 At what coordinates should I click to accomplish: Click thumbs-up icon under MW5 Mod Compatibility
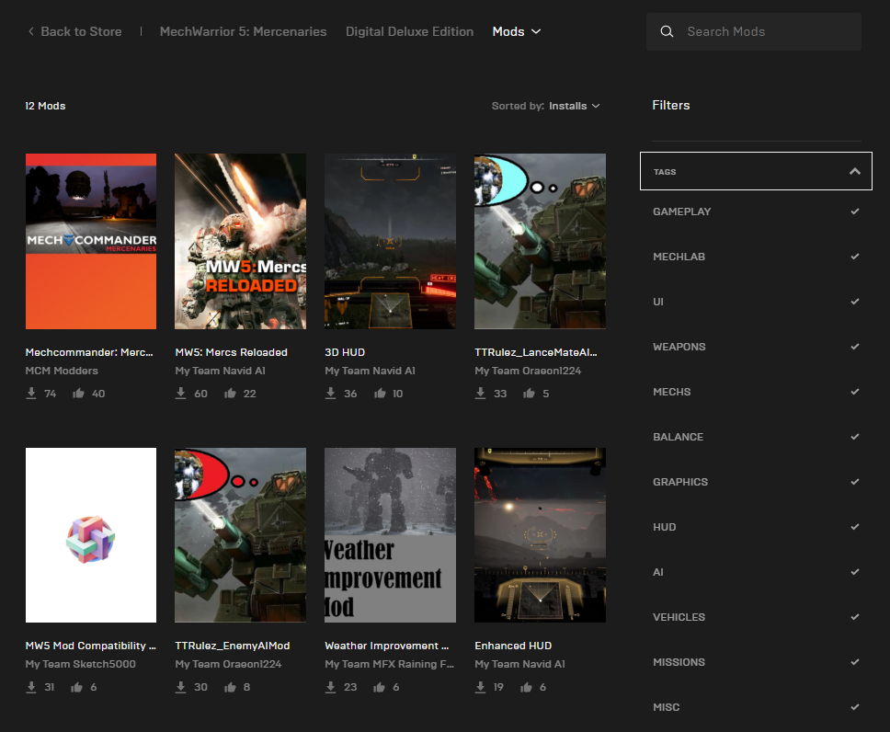tap(76, 687)
